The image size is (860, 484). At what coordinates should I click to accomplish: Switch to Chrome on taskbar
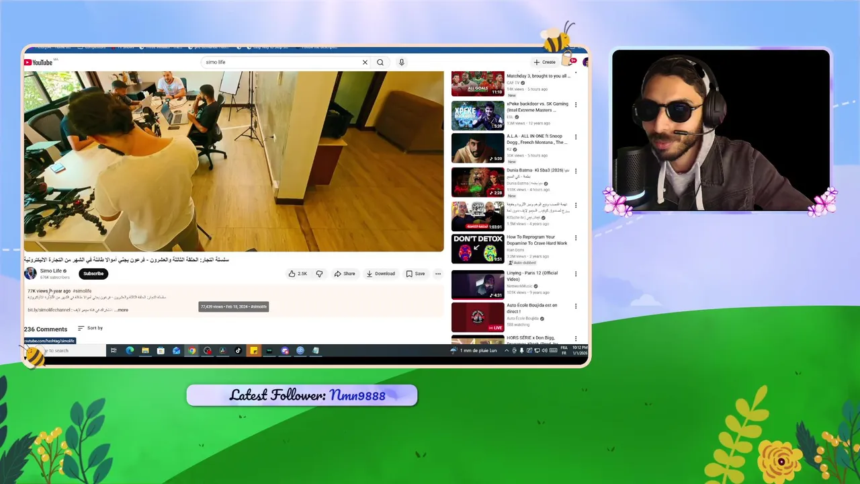(191, 350)
